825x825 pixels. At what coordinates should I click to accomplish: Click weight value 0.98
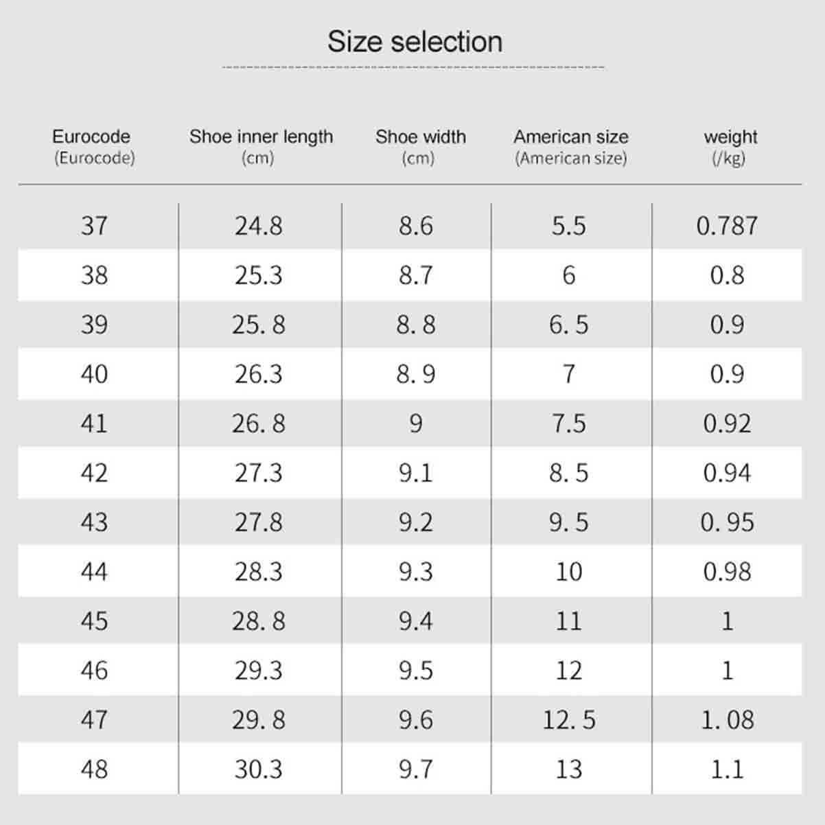(x=727, y=572)
